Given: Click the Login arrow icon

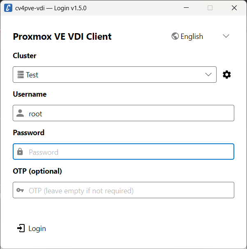Looking at the screenshot, I should coord(21,228).
